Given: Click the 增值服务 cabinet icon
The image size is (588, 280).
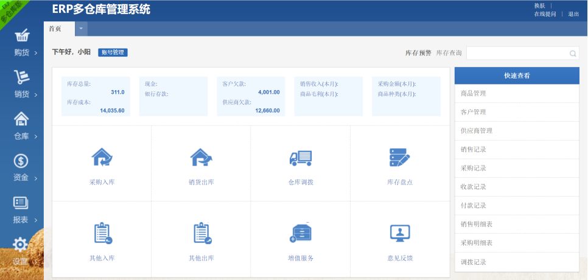Looking at the screenshot, I should tap(301, 233).
